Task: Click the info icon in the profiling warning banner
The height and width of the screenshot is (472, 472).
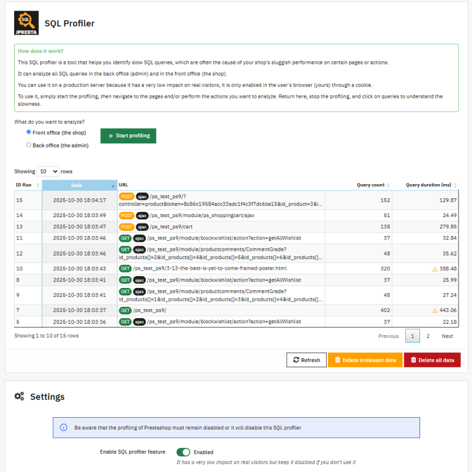Action: [x=64, y=427]
